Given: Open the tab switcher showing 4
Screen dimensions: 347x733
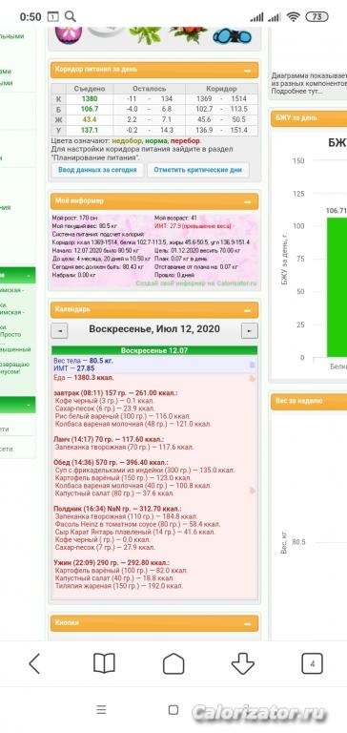Looking at the screenshot, I should pyautogui.click(x=312, y=663).
